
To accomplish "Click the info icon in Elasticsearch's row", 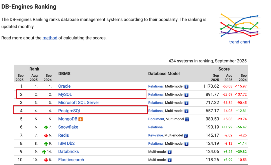I will [170, 160].
